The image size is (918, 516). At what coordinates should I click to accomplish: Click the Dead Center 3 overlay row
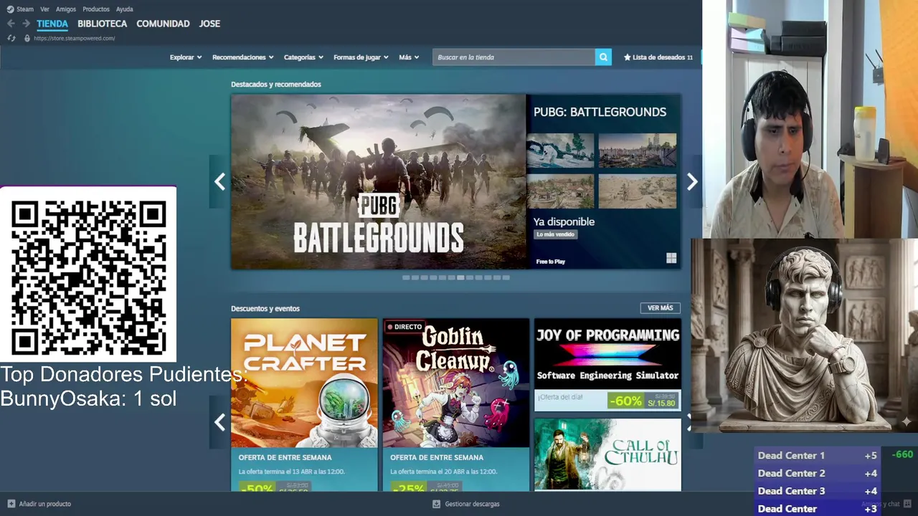(x=818, y=491)
